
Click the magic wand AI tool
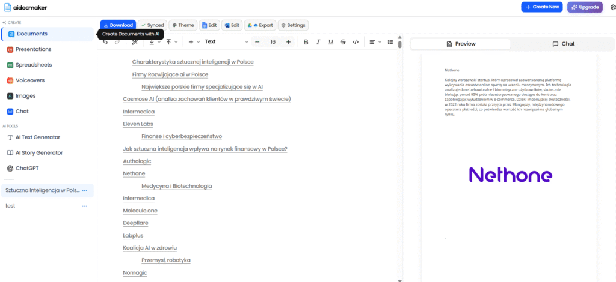pos(135,42)
